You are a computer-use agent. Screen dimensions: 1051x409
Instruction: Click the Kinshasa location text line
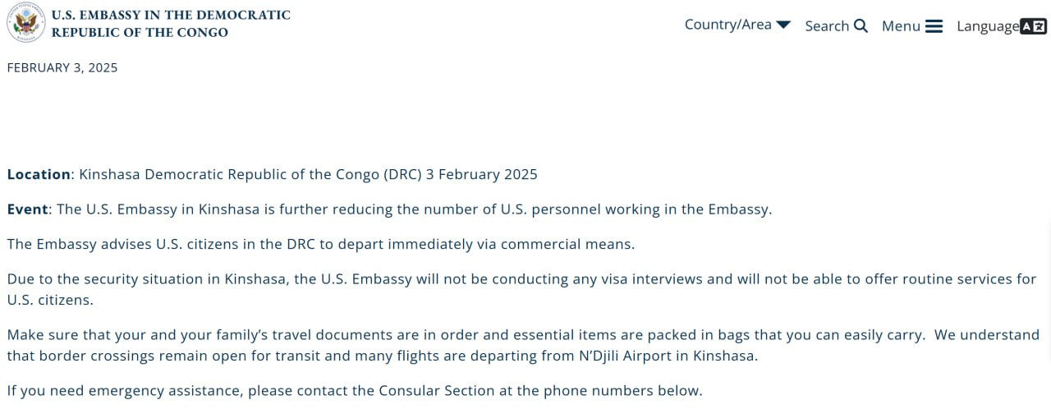308,174
